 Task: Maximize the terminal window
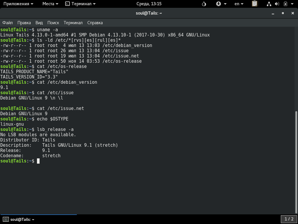283,13
